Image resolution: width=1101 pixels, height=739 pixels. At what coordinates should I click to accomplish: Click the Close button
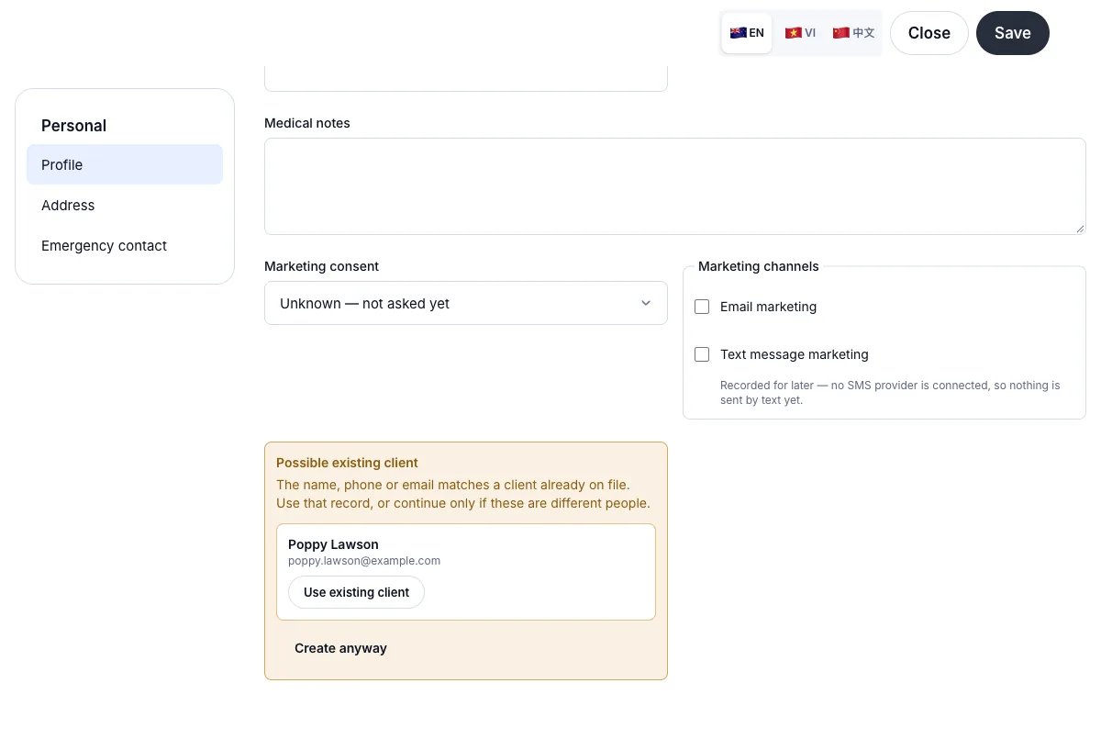(x=929, y=33)
